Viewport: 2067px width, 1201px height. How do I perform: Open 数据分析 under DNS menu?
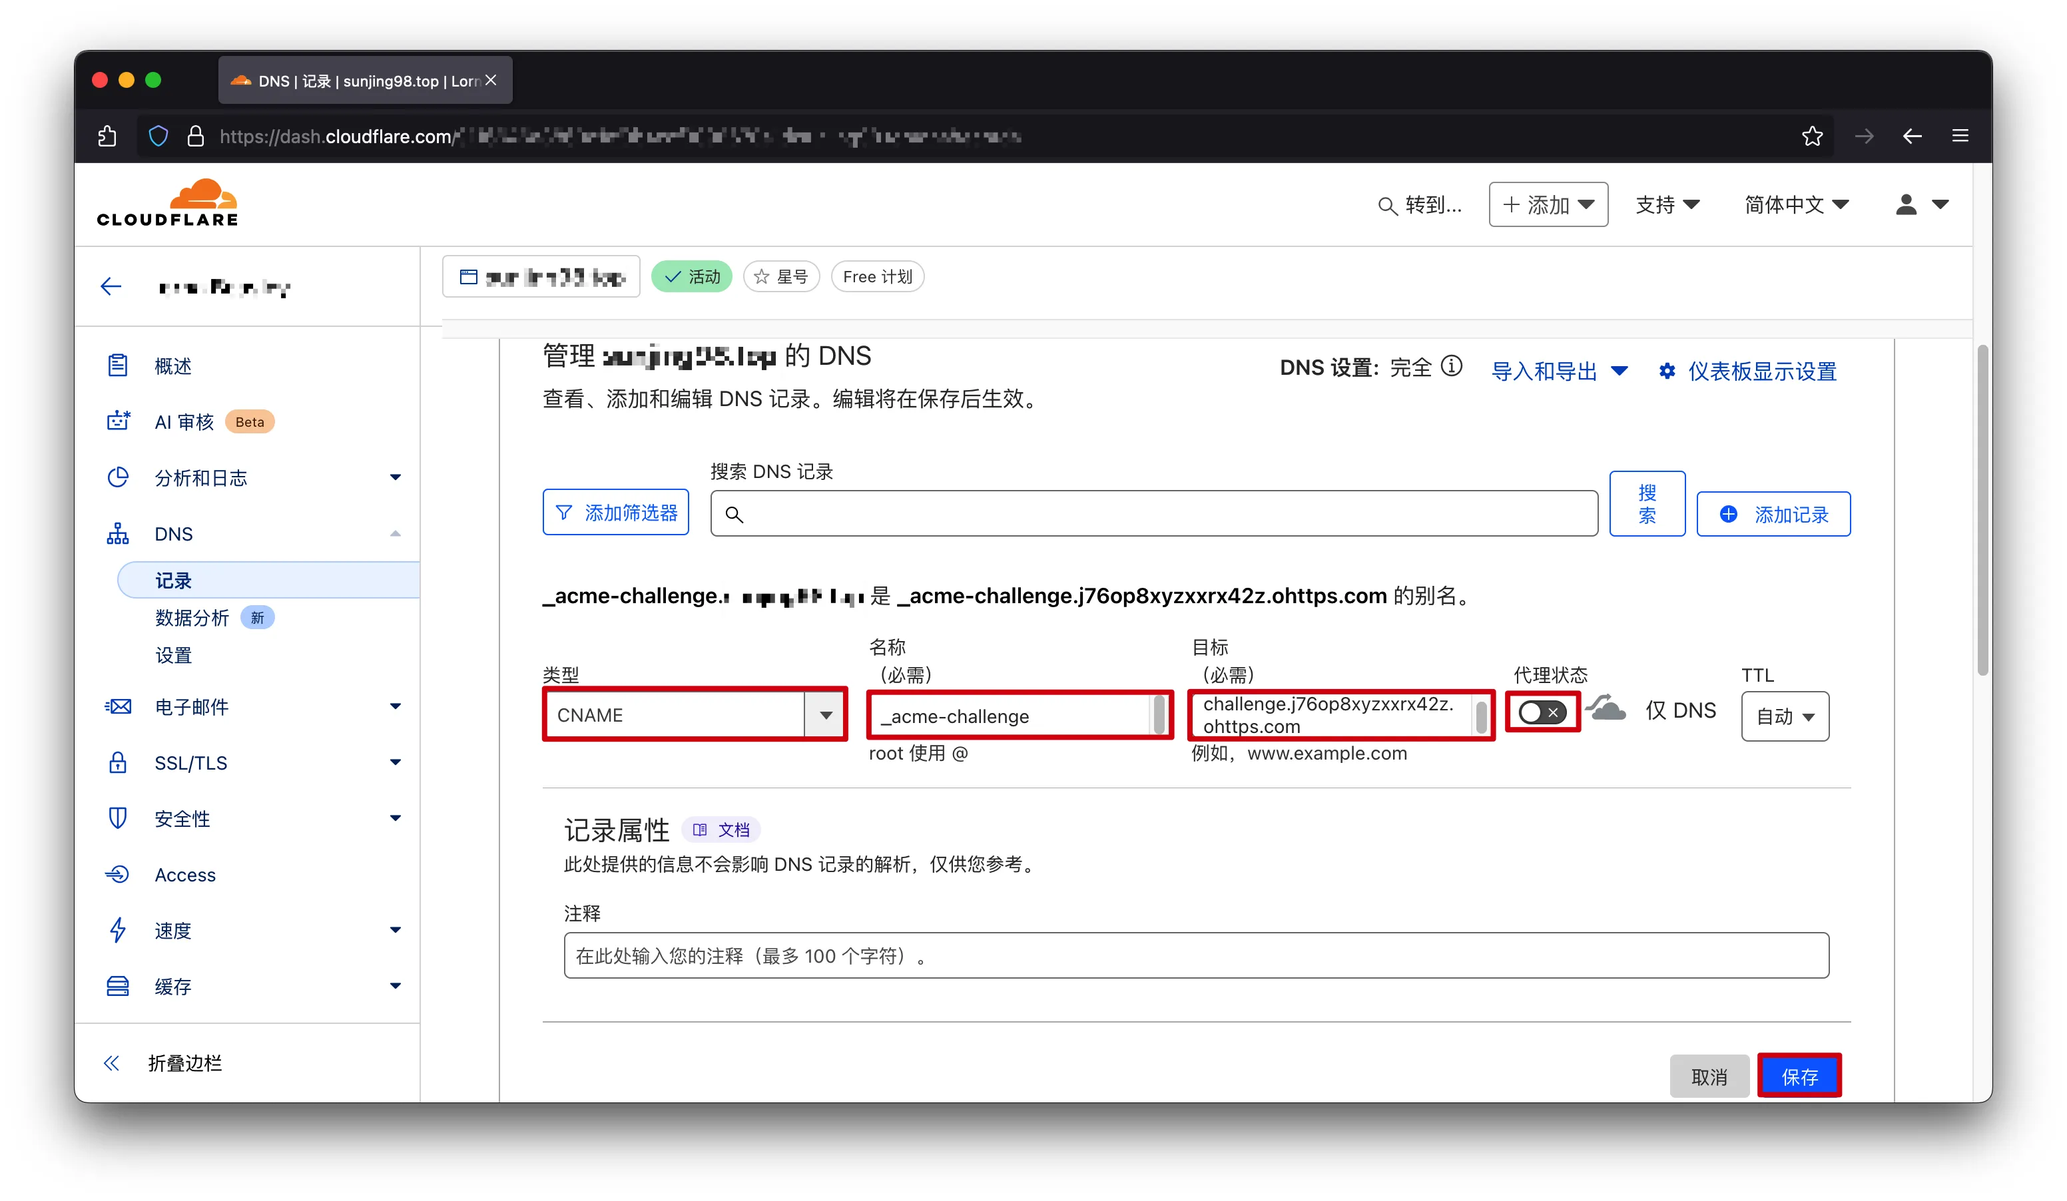tap(192, 617)
